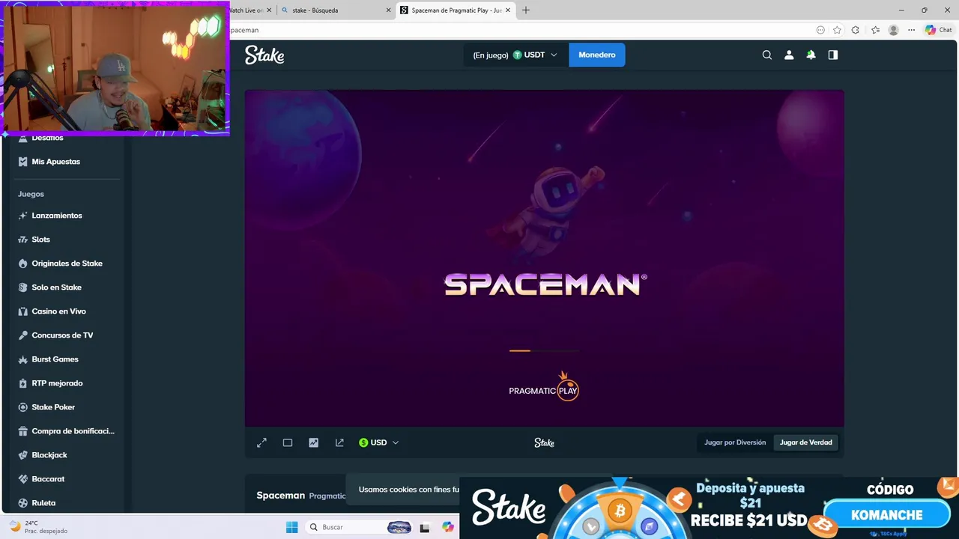Screen dimensions: 959x539
Task: Toggle the right side panel icon
Action: 832,55
